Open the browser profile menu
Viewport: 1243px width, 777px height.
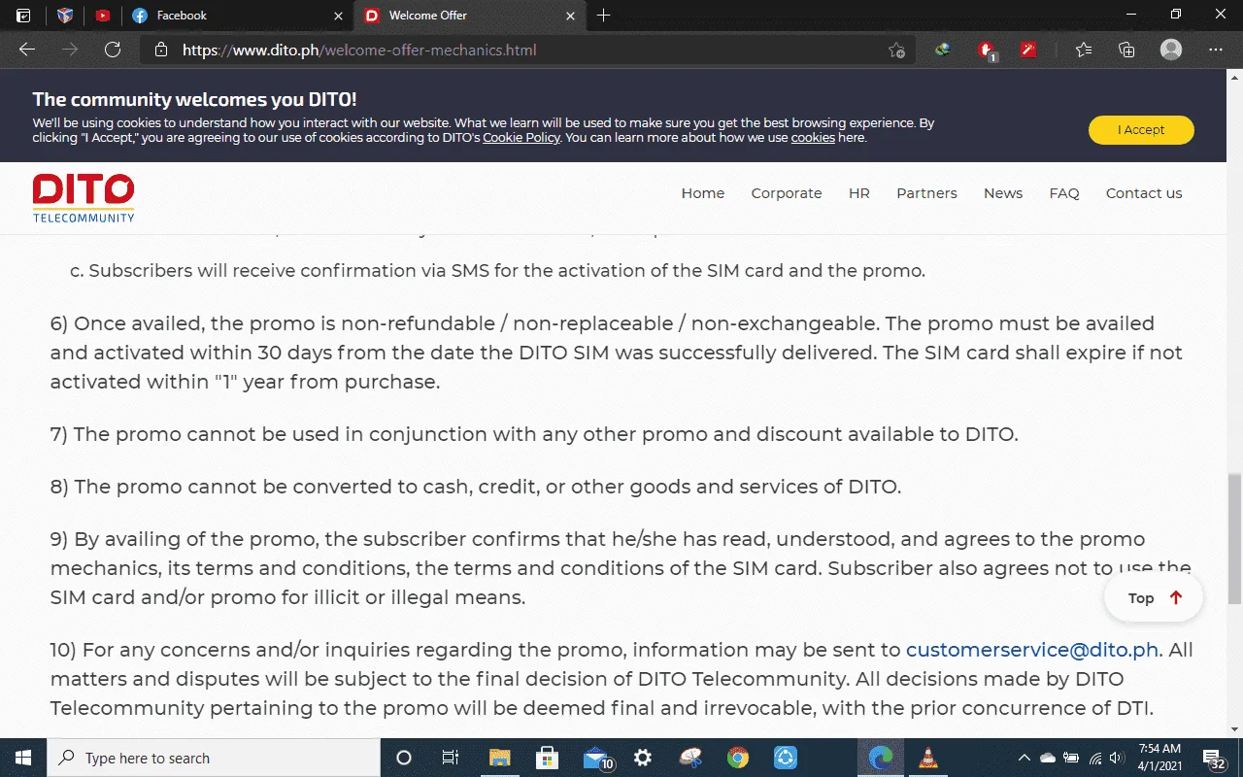(x=1171, y=51)
